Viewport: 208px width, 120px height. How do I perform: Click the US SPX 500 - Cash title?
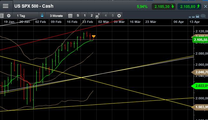click(x=34, y=6)
